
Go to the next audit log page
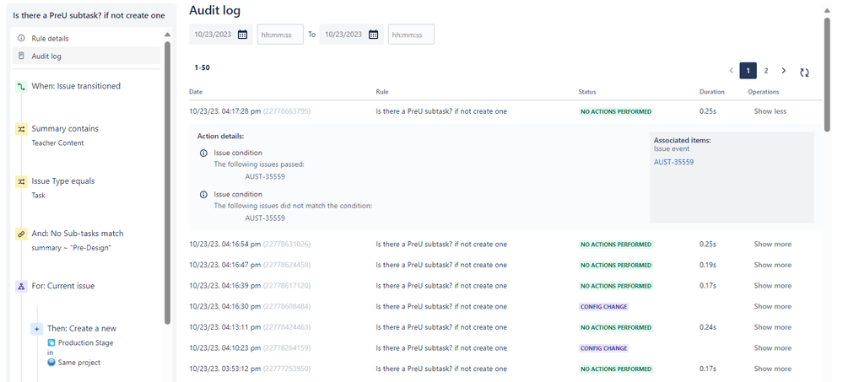(783, 70)
